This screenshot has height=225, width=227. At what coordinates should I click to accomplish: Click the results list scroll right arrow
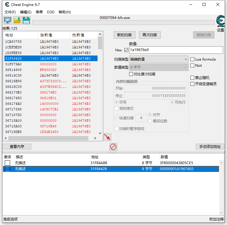click(95, 138)
